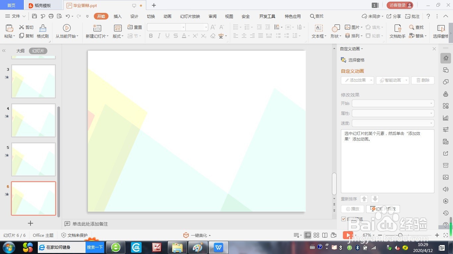The image size is (453, 254).
Task: Open the File (文件) menu dropdown
Action: 16,16
